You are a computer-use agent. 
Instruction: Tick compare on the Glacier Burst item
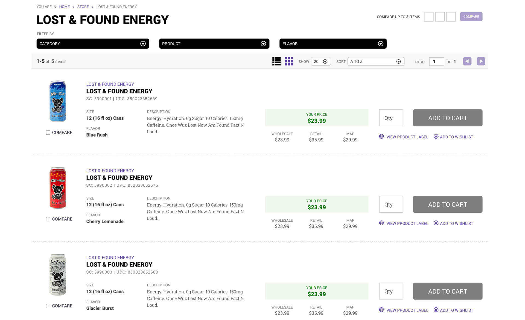(48, 306)
